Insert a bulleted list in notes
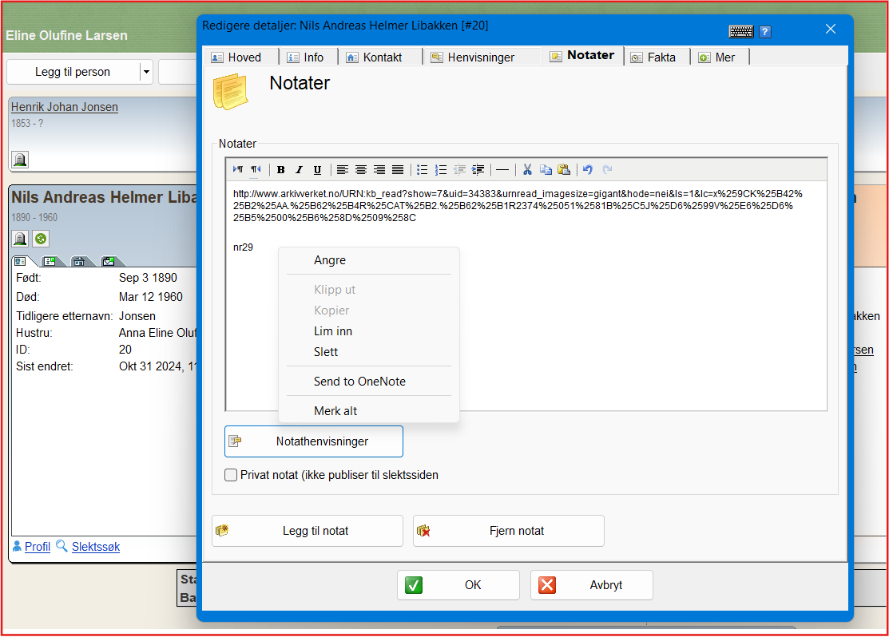This screenshot has width=889, height=637. pos(422,170)
